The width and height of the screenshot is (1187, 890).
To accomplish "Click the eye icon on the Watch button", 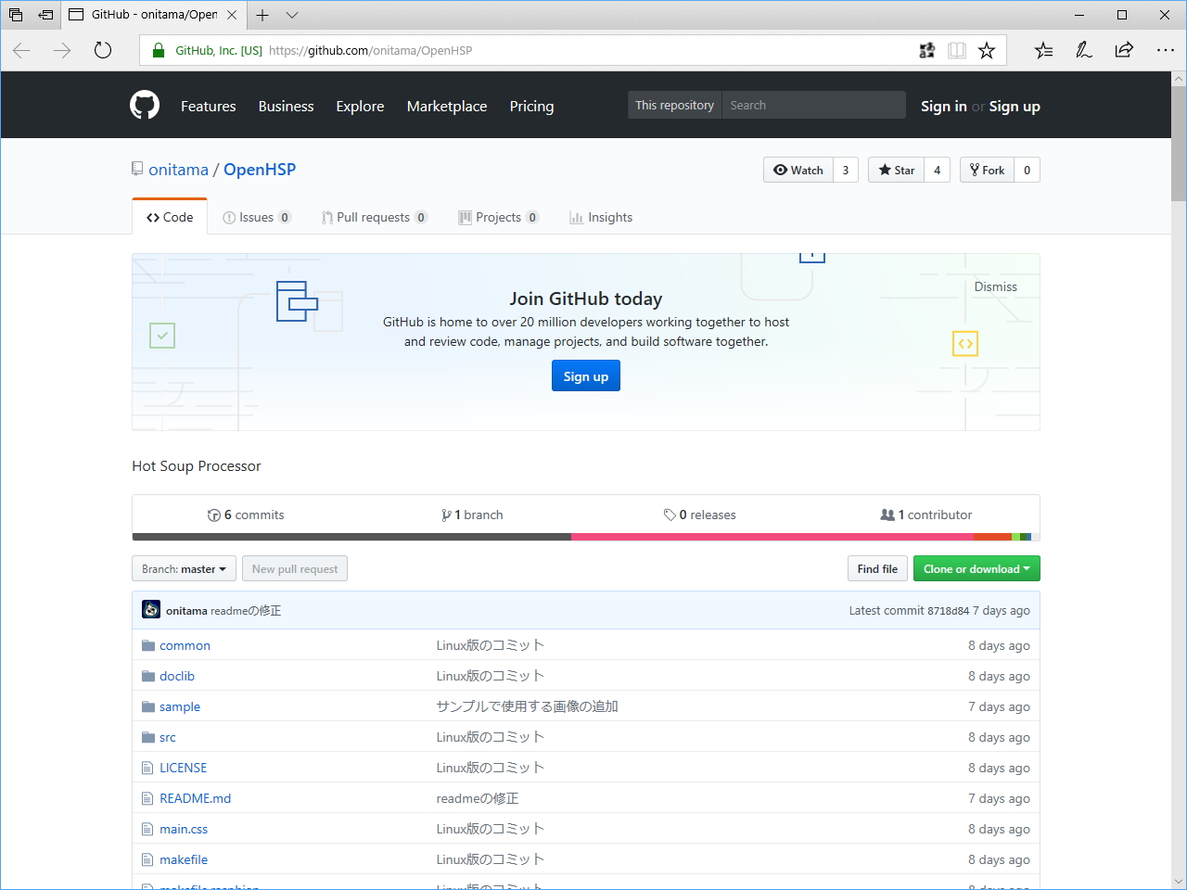I will click(x=782, y=170).
